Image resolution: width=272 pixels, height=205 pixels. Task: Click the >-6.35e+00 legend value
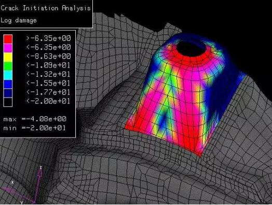point(49,38)
